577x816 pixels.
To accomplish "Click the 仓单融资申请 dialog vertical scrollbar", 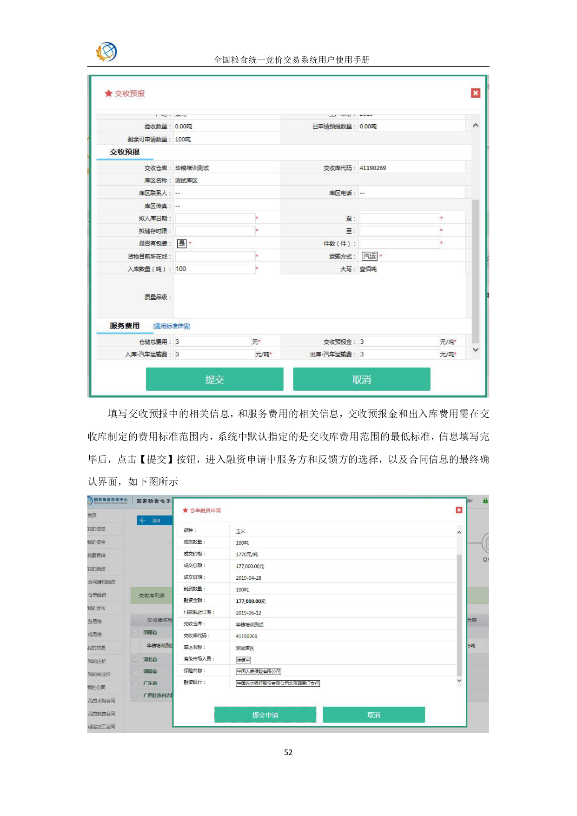I will pyautogui.click(x=459, y=615).
